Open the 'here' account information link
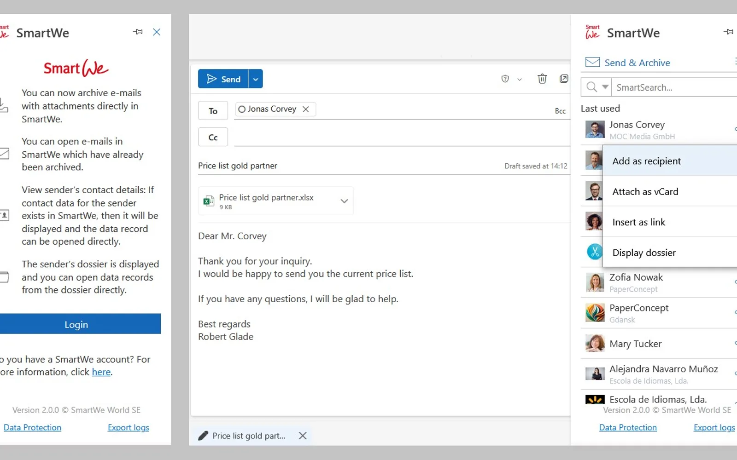Viewport: 737px width, 460px height. click(x=101, y=372)
